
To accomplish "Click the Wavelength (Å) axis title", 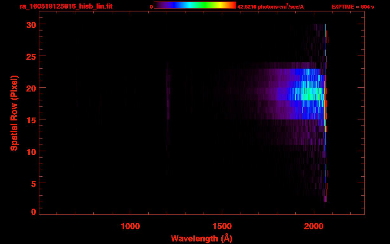I will pos(202,238).
